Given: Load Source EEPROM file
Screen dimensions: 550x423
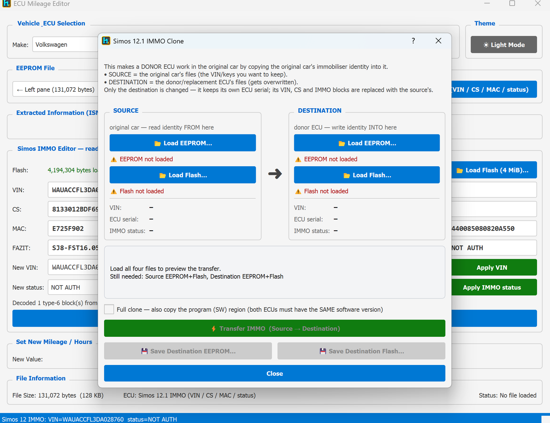Looking at the screenshot, I should (x=183, y=143).
